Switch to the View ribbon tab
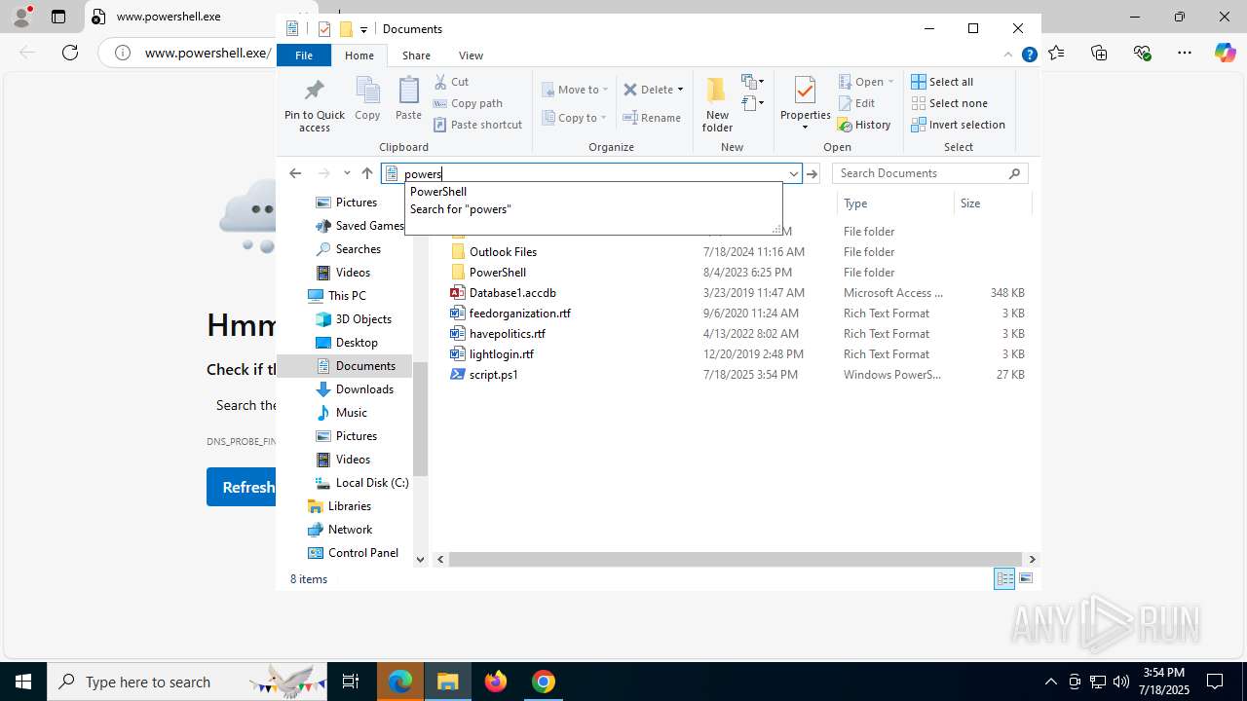 click(471, 55)
